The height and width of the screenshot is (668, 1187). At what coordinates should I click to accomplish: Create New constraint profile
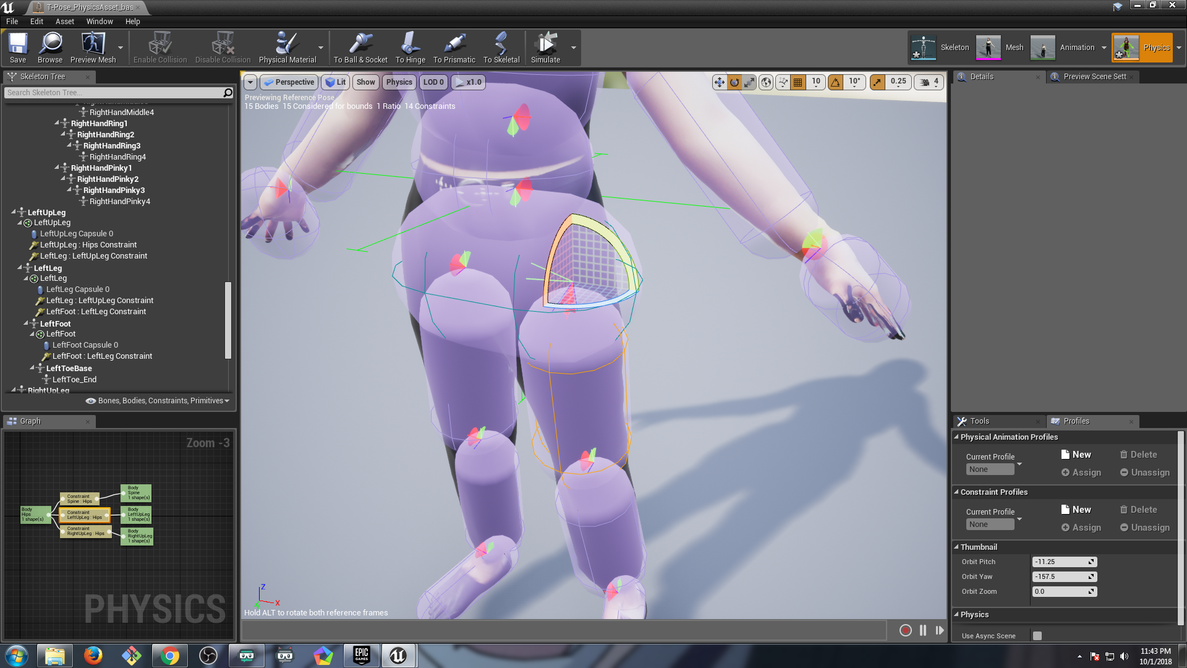1076,510
